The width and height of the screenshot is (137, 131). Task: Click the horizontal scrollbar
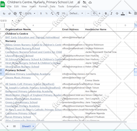tap(66, 122)
